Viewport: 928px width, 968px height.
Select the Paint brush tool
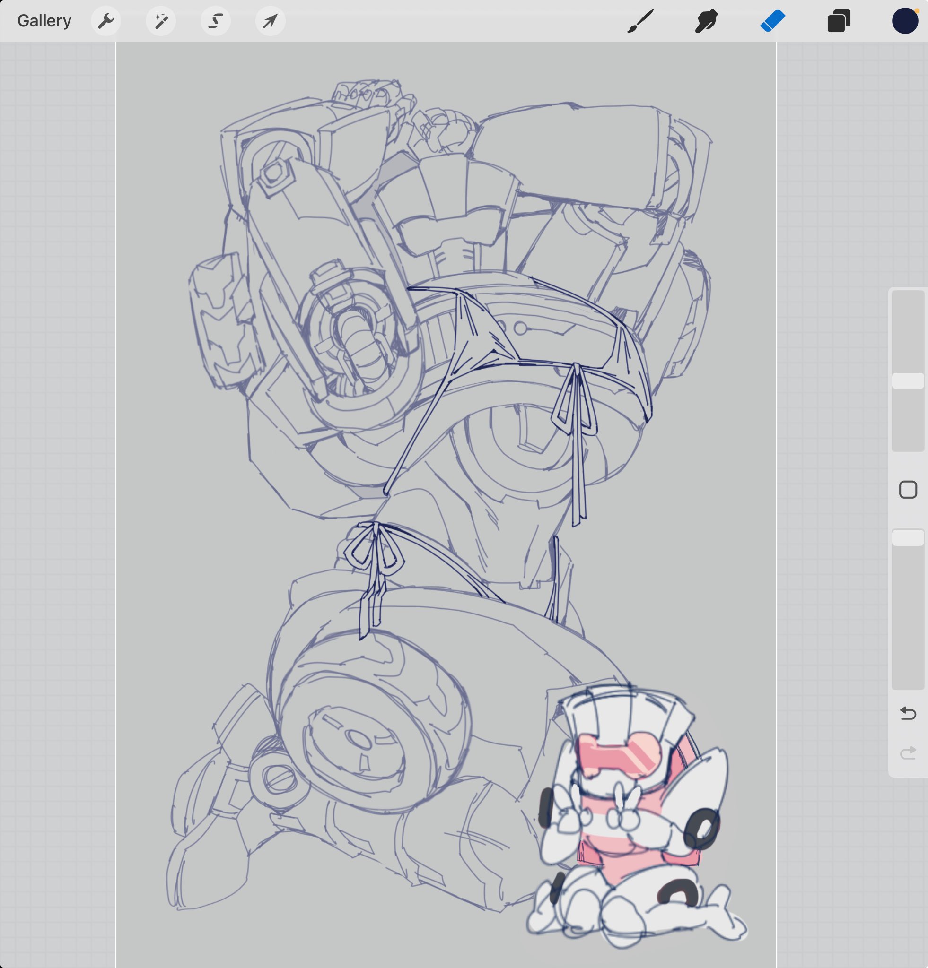pos(641,21)
